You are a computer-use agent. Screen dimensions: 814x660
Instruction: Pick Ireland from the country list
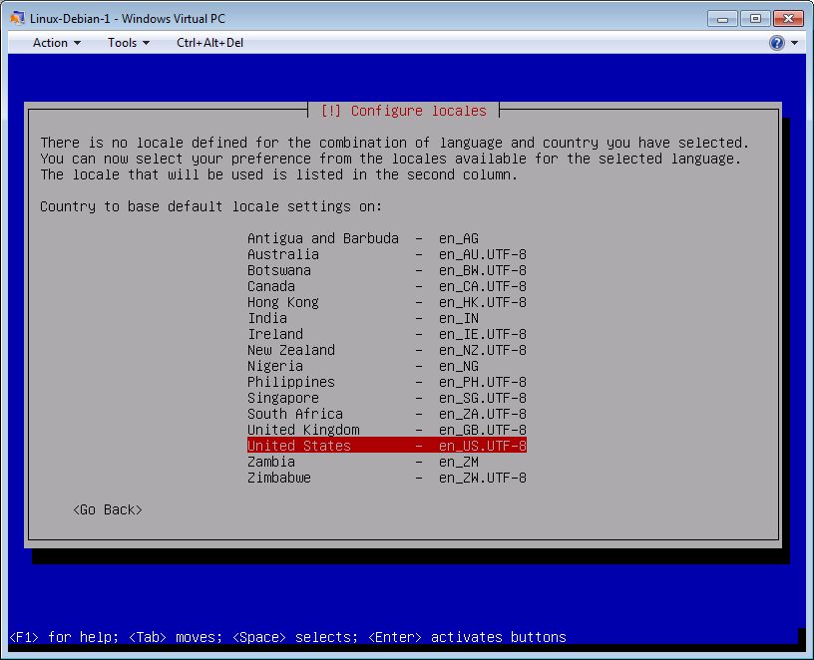386,334
